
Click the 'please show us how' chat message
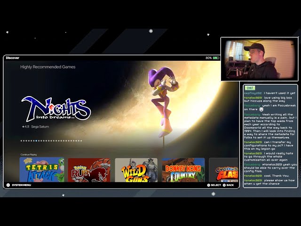tap(269, 182)
